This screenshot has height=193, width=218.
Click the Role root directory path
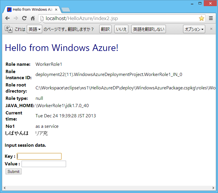(x=125, y=88)
